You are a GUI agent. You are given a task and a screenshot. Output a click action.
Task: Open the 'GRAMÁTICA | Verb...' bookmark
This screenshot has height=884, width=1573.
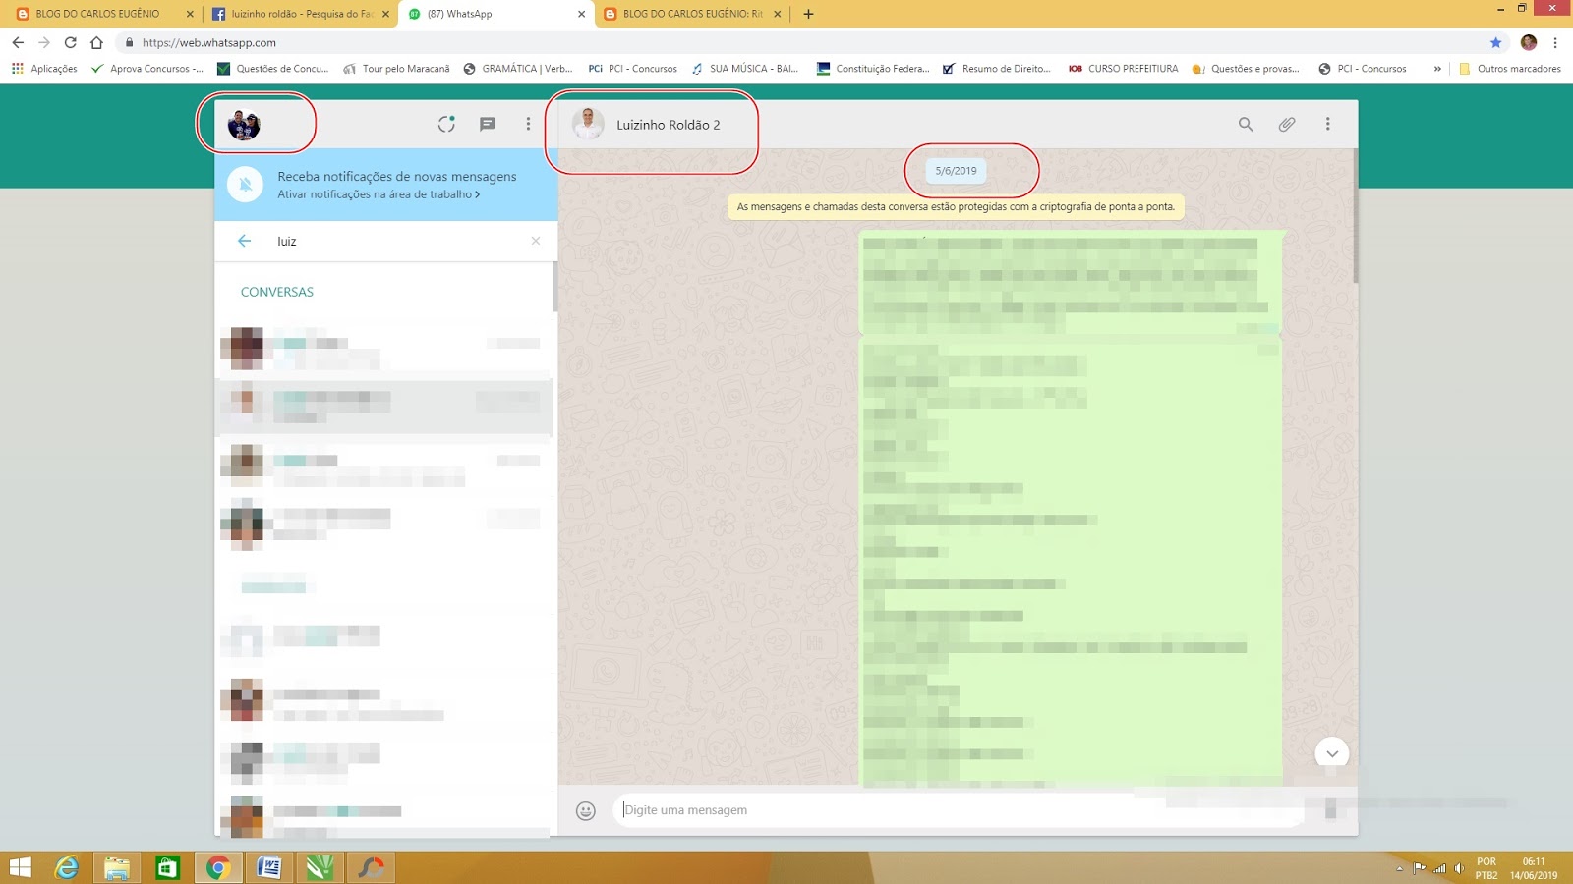click(x=518, y=69)
